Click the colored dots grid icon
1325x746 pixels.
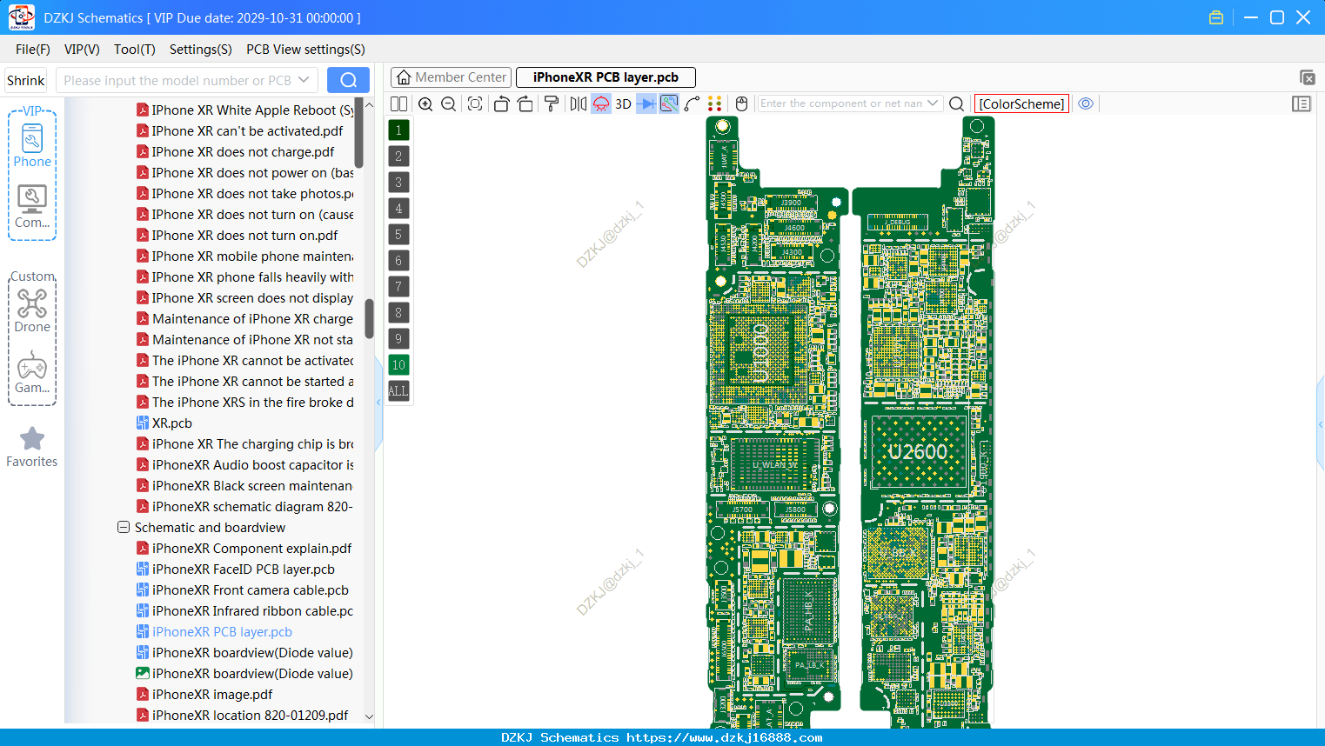[x=715, y=103]
